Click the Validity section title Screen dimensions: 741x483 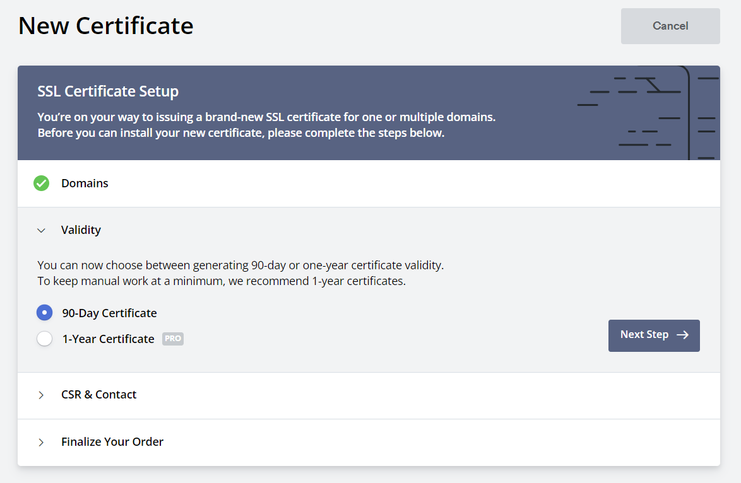(81, 230)
